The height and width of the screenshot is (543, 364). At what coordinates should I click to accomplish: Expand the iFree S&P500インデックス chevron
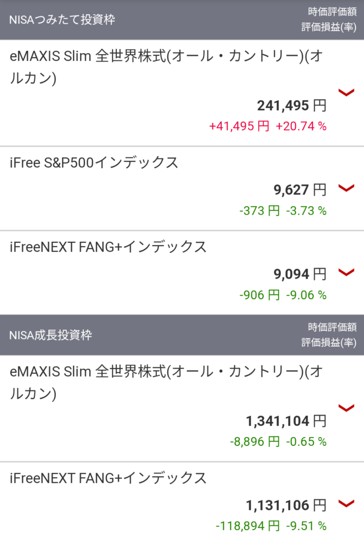[x=346, y=188]
